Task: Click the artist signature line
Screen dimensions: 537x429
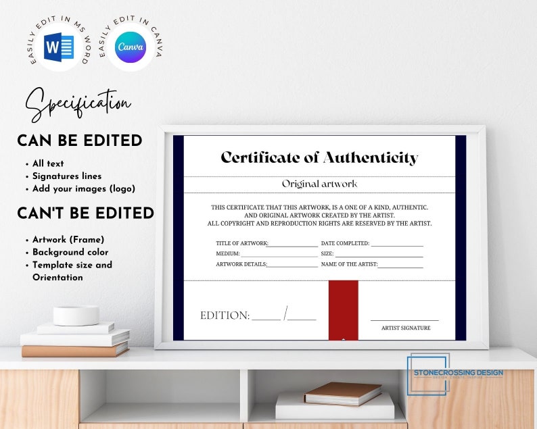Action: coord(405,320)
